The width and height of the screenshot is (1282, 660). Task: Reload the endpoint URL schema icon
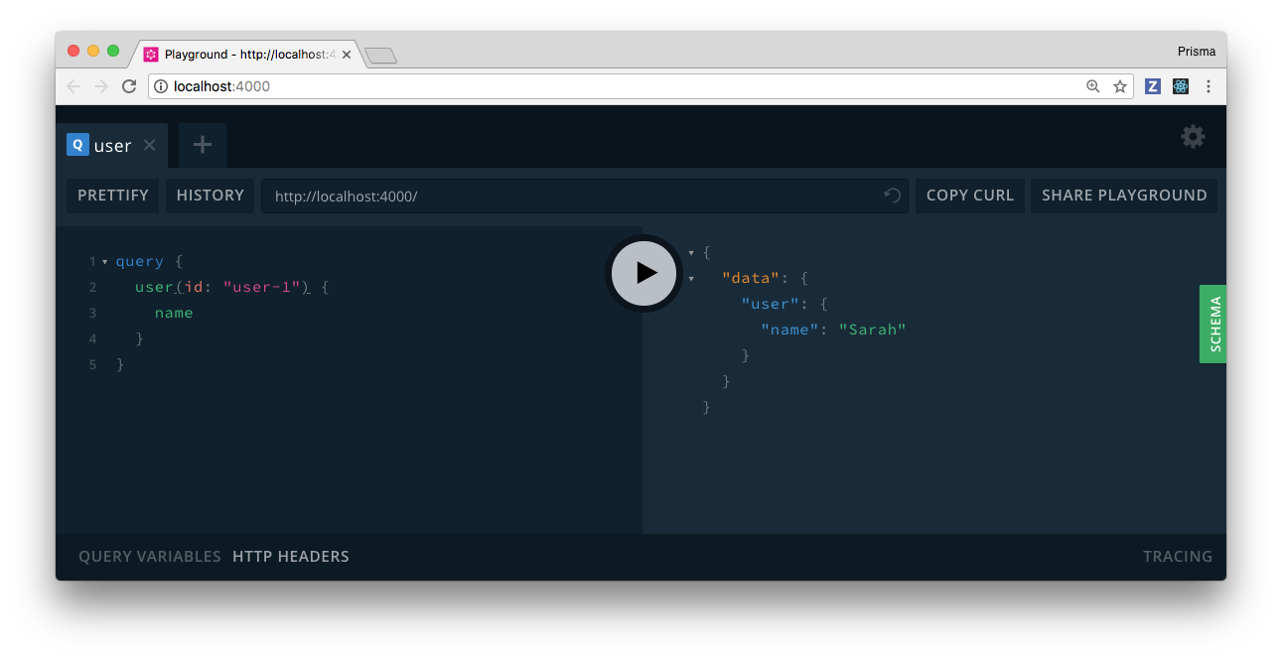coord(892,197)
